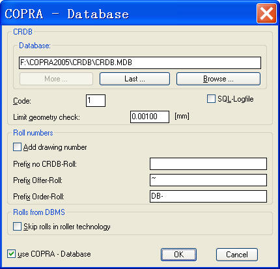Confirm with the OK button

pyautogui.click(x=178, y=255)
